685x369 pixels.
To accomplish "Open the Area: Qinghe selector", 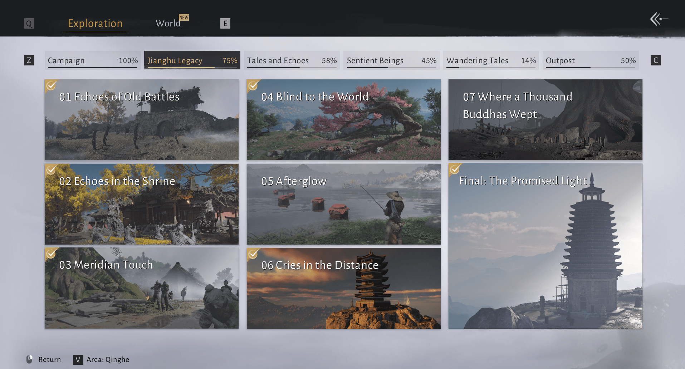I will pyautogui.click(x=108, y=359).
